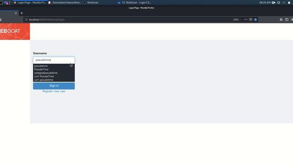293x165 pixels.
Task: Toggle the sidebar view icon
Action: (287, 20)
